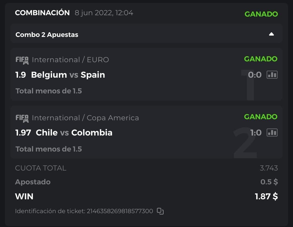Click FIFA gamepad icon beside Copa America

pyautogui.click(x=22, y=118)
